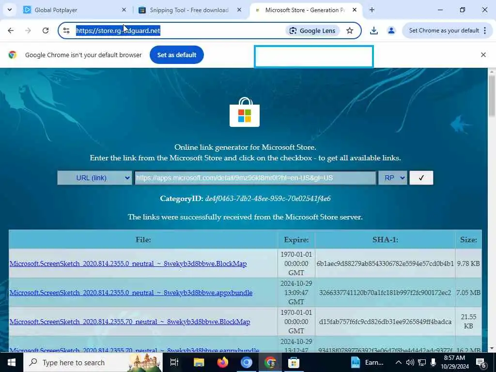Open the taskbar clock and date
The width and height of the screenshot is (496, 372).
click(454, 362)
